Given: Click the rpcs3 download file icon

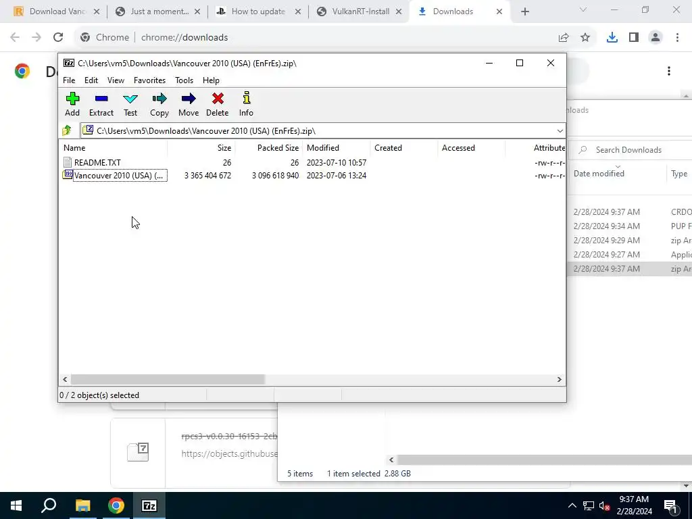Looking at the screenshot, I should pos(138,452).
